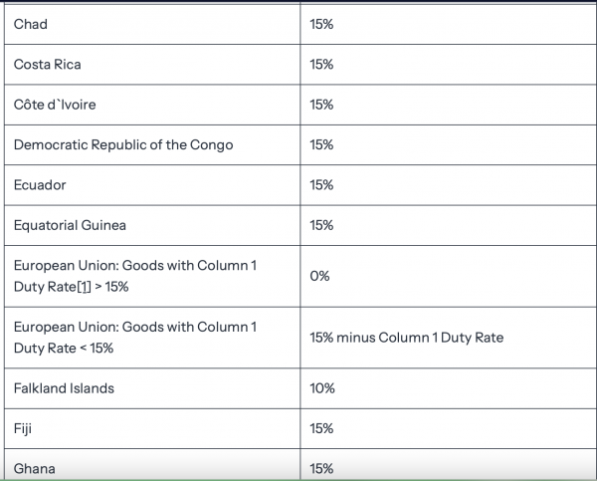The height and width of the screenshot is (481, 597).
Task: Select the 15% rate beside Ecuador
Action: click(321, 185)
